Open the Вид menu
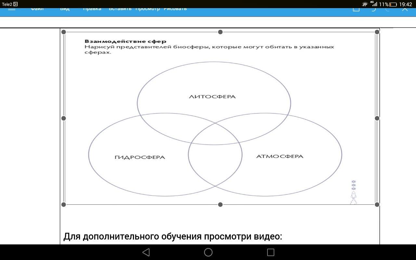 pyautogui.click(x=65, y=9)
